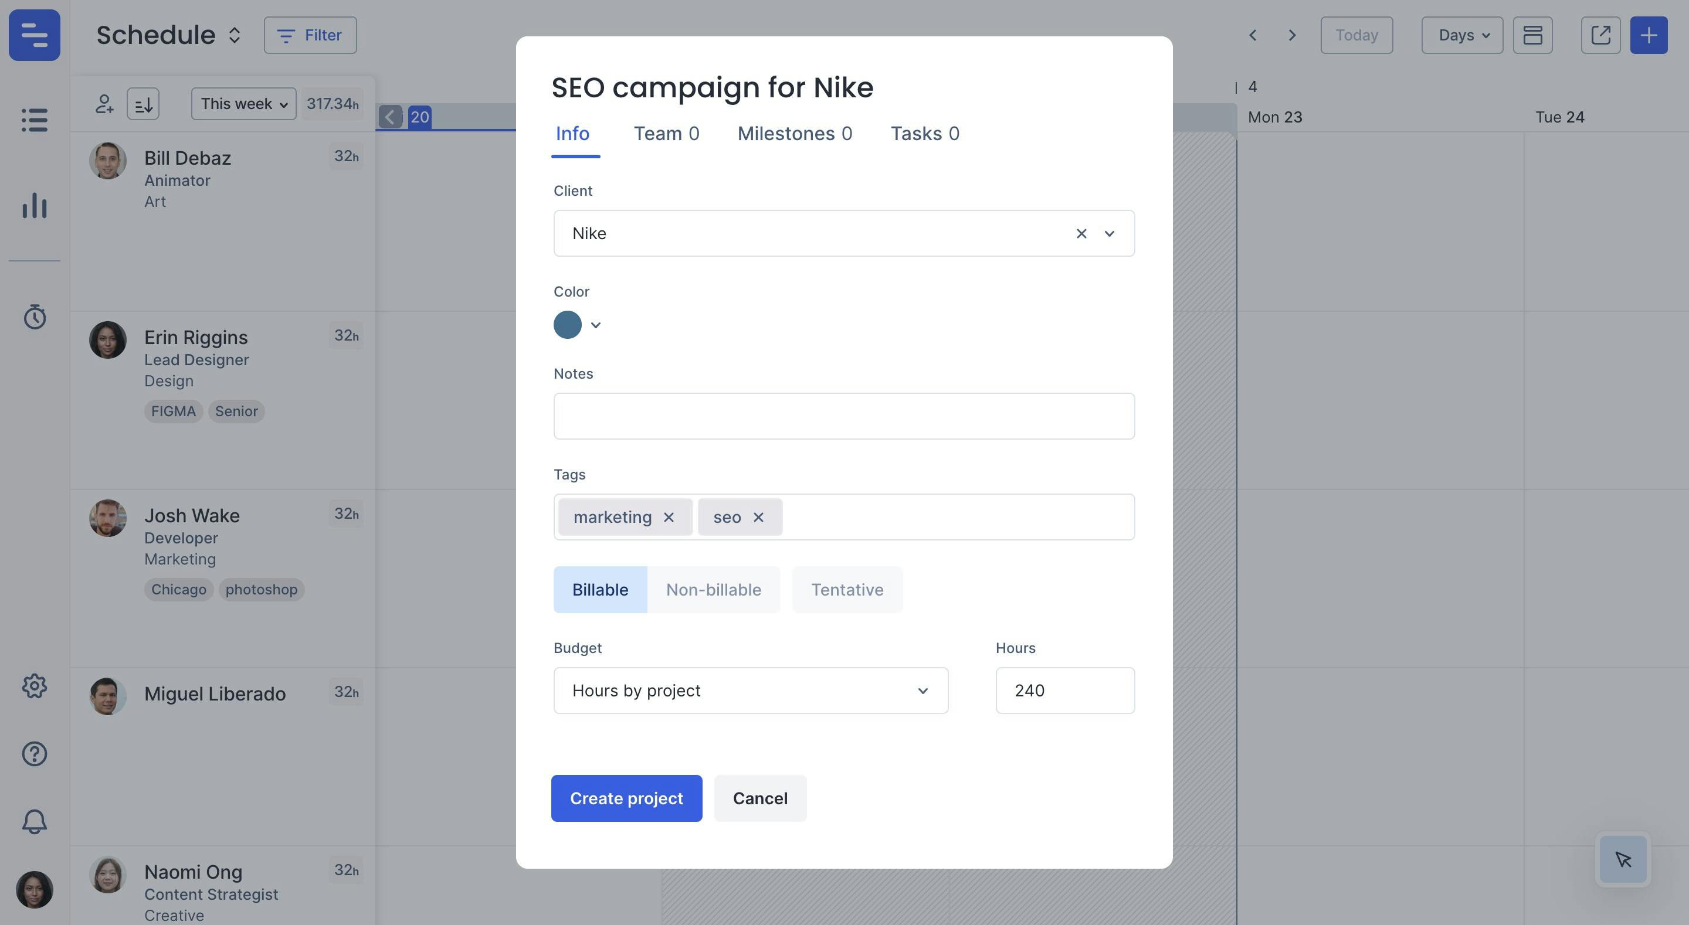Toggle the row density layout icon
This screenshot has width=1689, height=925.
pos(1532,35)
